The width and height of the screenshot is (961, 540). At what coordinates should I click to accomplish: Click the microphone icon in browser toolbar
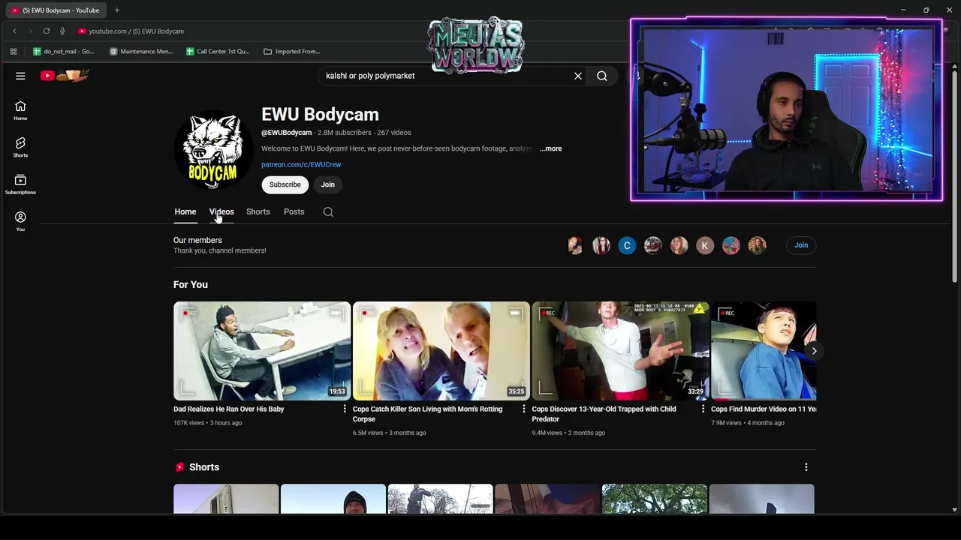(62, 31)
